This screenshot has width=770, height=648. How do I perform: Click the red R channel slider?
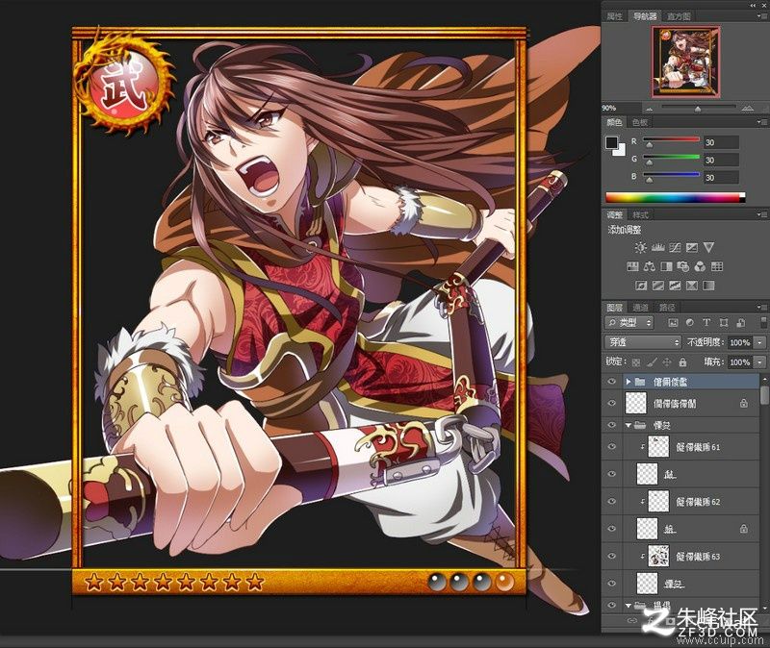click(671, 139)
